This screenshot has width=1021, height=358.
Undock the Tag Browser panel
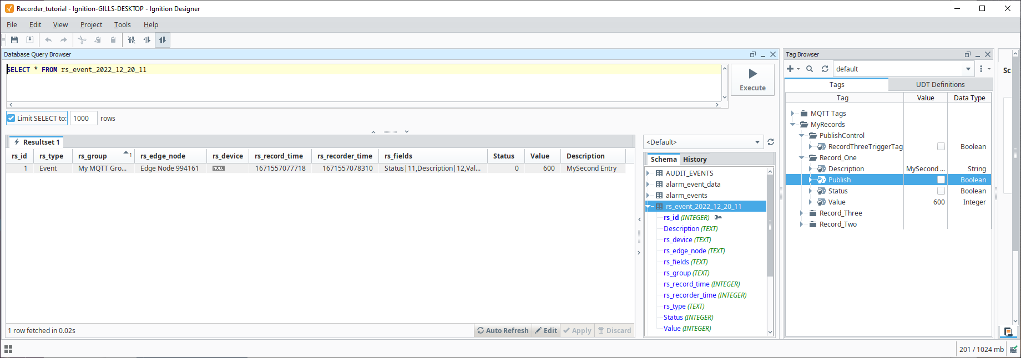(968, 54)
